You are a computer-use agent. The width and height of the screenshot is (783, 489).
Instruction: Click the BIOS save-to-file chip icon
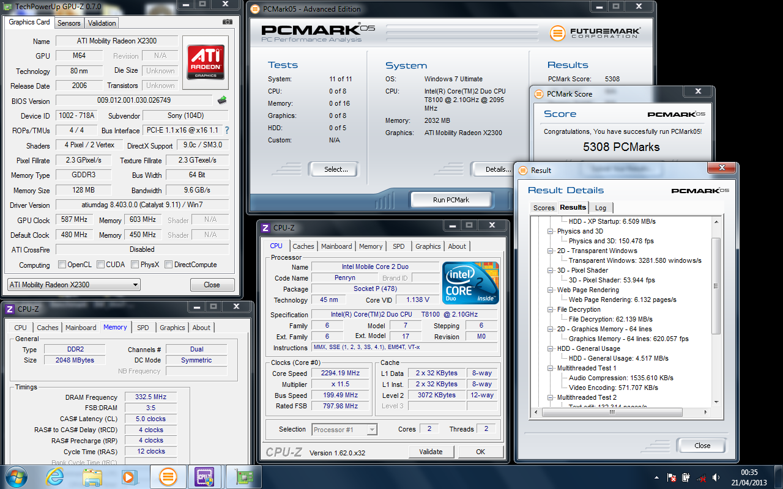(222, 100)
